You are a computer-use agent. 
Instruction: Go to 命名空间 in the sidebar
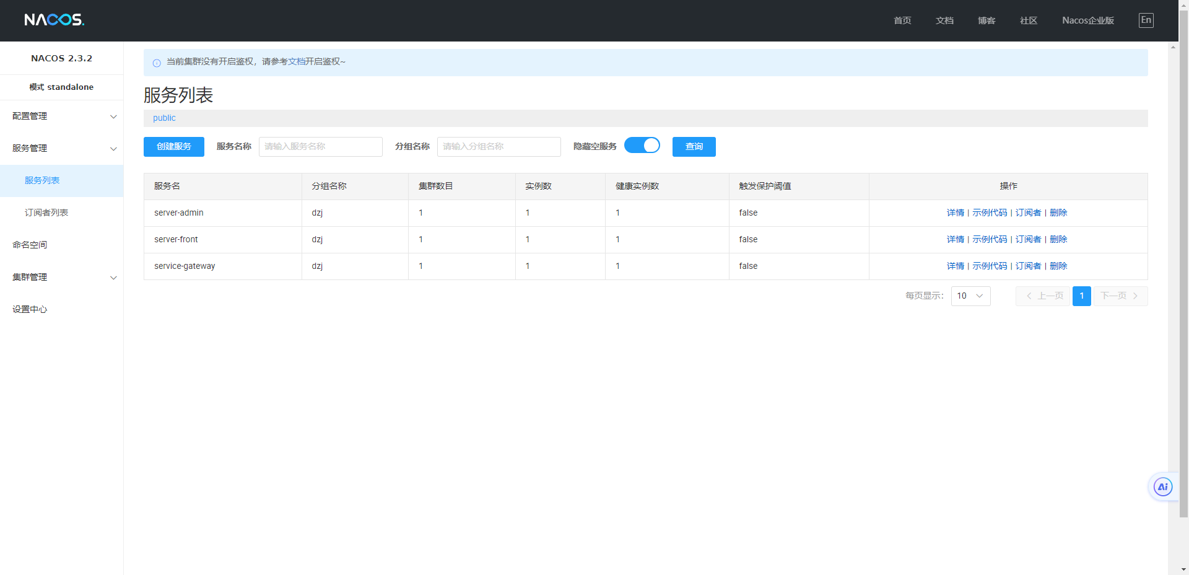point(30,245)
